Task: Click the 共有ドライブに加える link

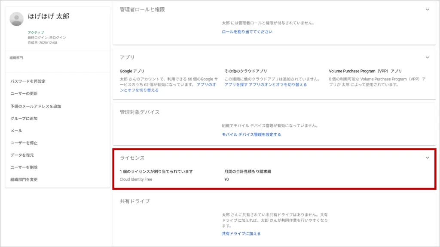Action: 241,234
